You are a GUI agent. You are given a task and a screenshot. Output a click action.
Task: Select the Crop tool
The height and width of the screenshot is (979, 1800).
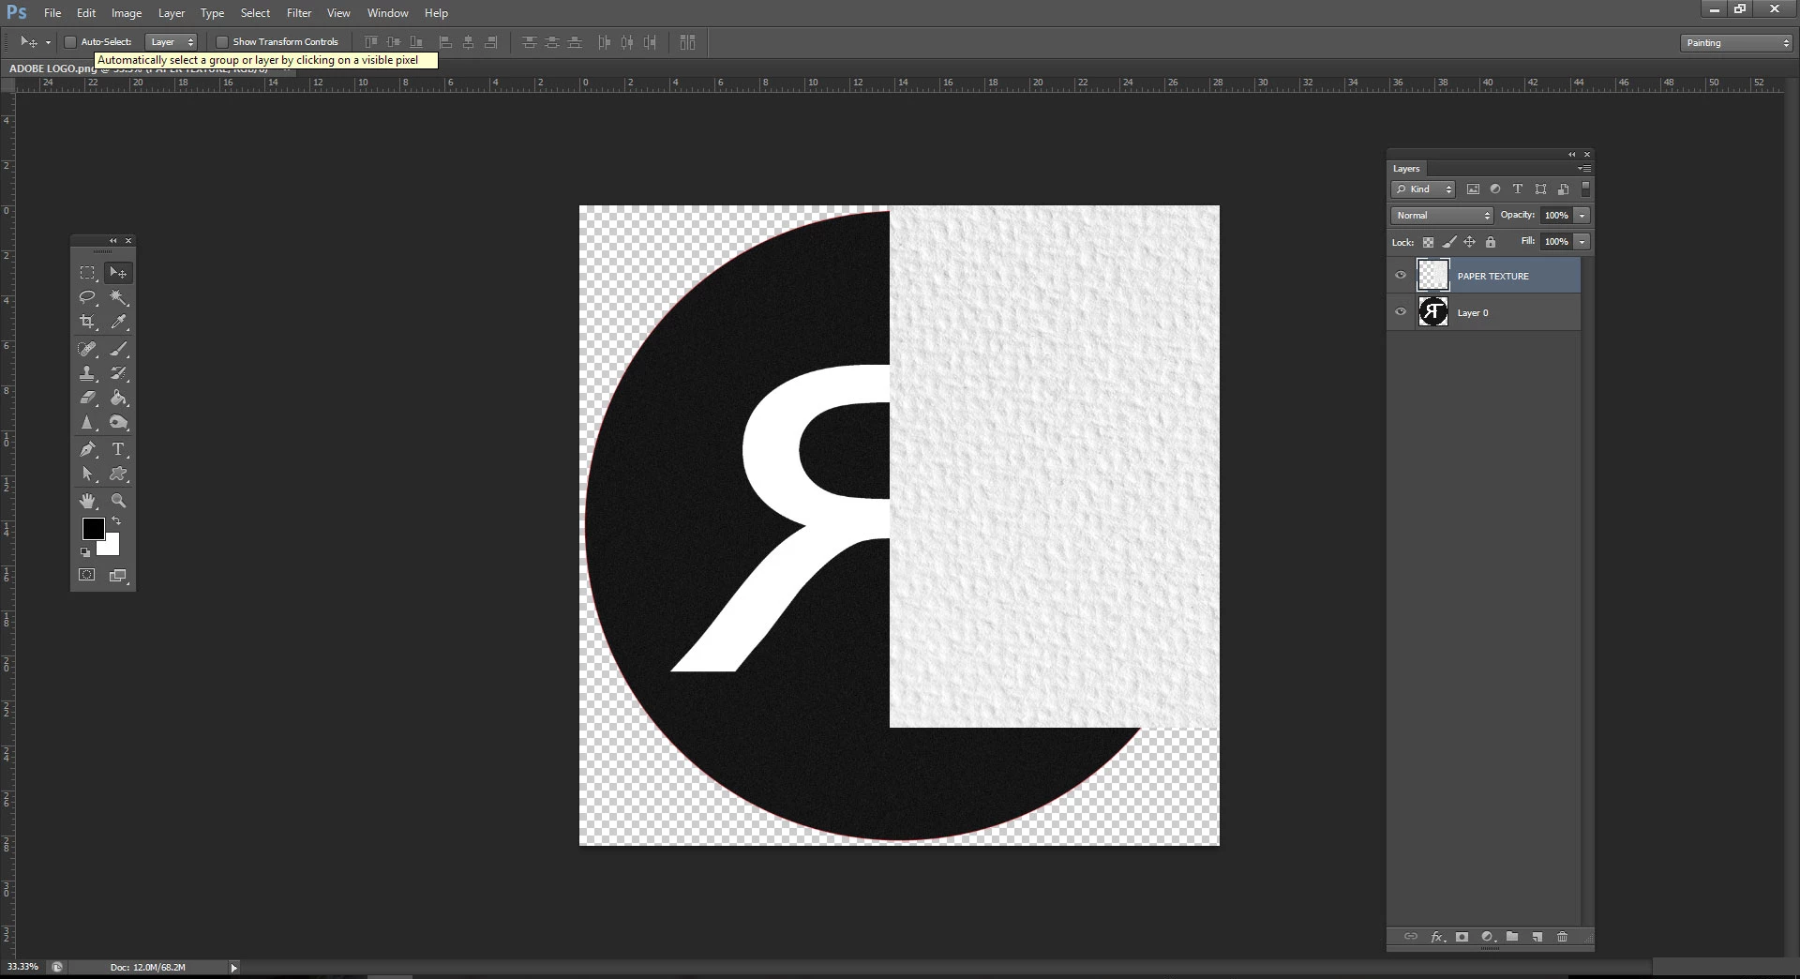point(87,322)
